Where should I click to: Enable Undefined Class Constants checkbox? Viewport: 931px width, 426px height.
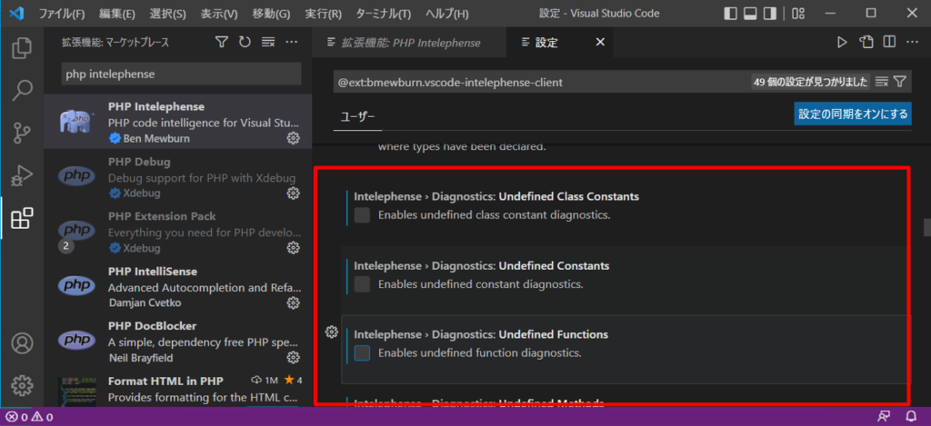coord(362,215)
